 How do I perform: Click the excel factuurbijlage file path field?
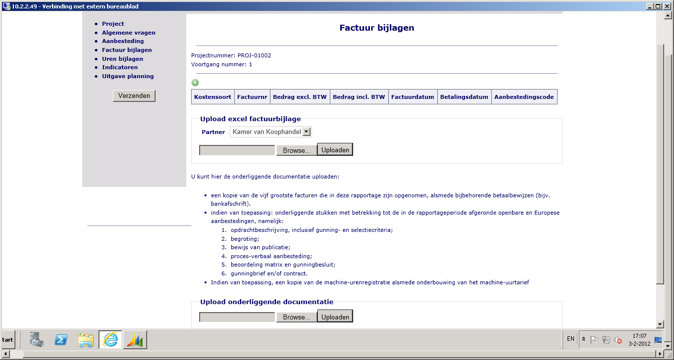(237, 150)
